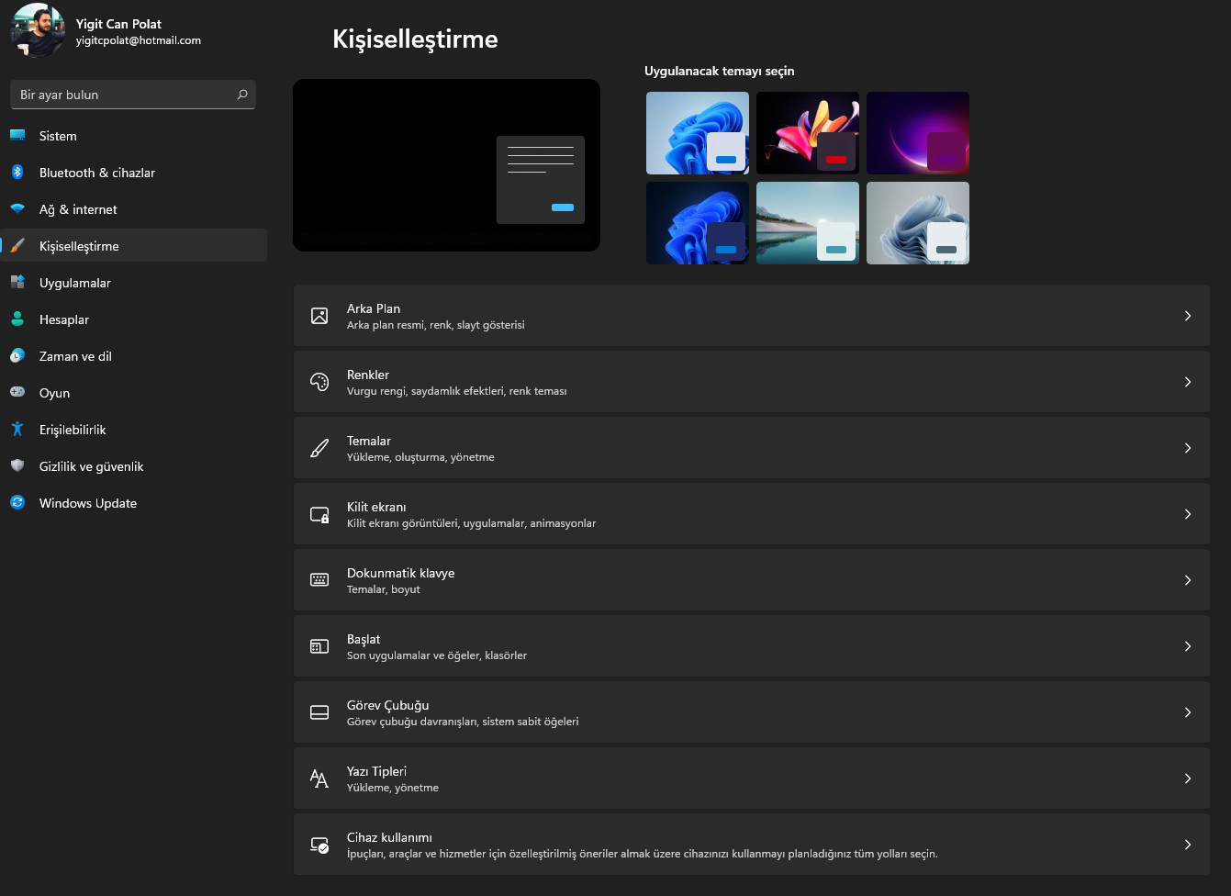
Task: Click the Görev Çubuğu taskbar icon
Action: 319,711
